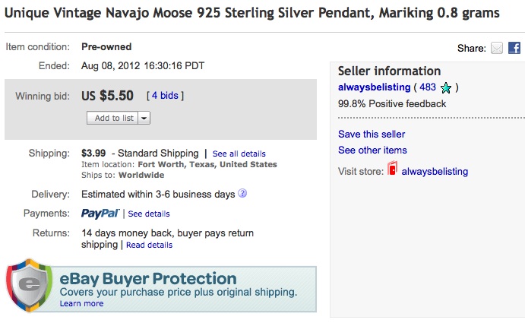See other items from seller
This screenshot has height=323, width=525.
[x=372, y=150]
